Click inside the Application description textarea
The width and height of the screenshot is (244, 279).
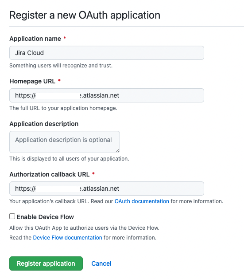[65, 142]
